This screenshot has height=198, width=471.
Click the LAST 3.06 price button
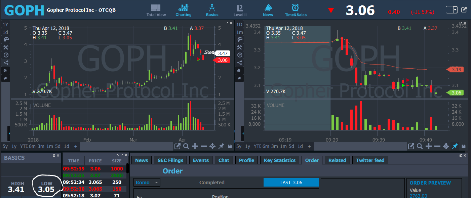(x=291, y=183)
